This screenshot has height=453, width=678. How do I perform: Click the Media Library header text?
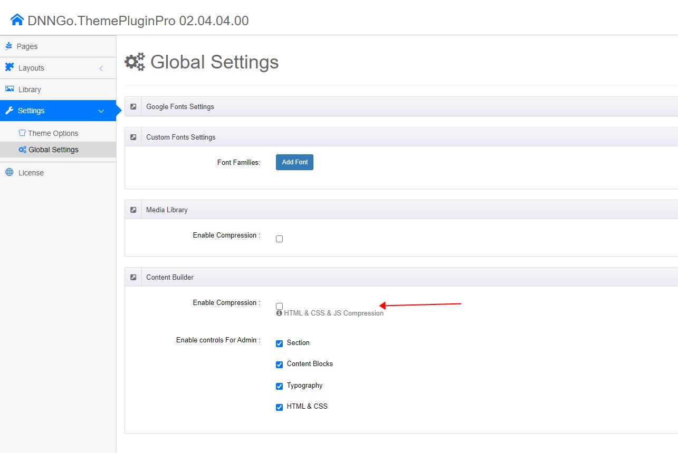(167, 210)
